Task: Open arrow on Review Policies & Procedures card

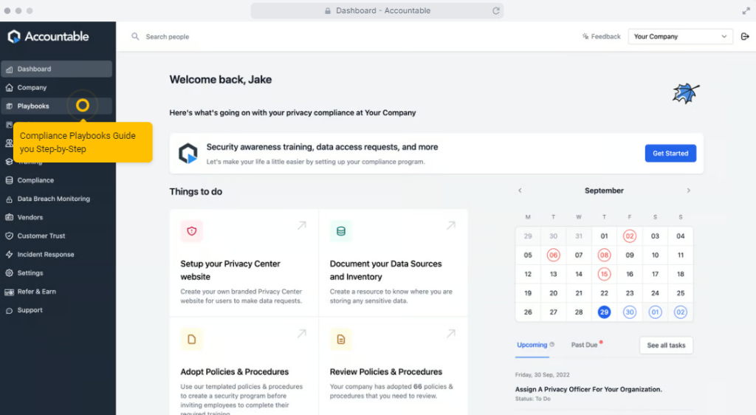Action: [451, 334]
